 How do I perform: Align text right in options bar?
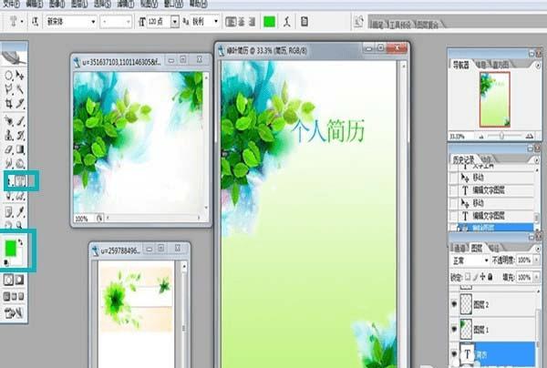pos(252,22)
